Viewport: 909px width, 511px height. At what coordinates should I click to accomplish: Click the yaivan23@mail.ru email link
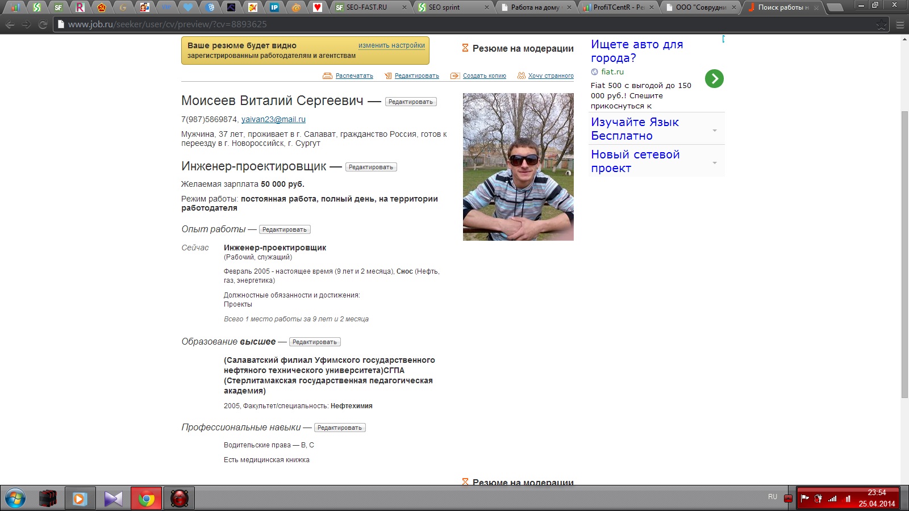coord(273,119)
